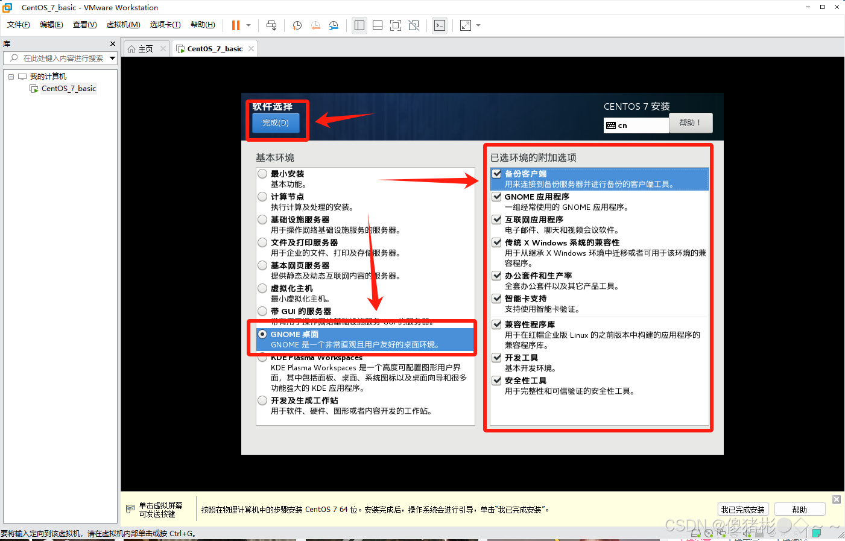Revert the VM to its previous snapshot
The image size is (845, 541).
tap(315, 25)
